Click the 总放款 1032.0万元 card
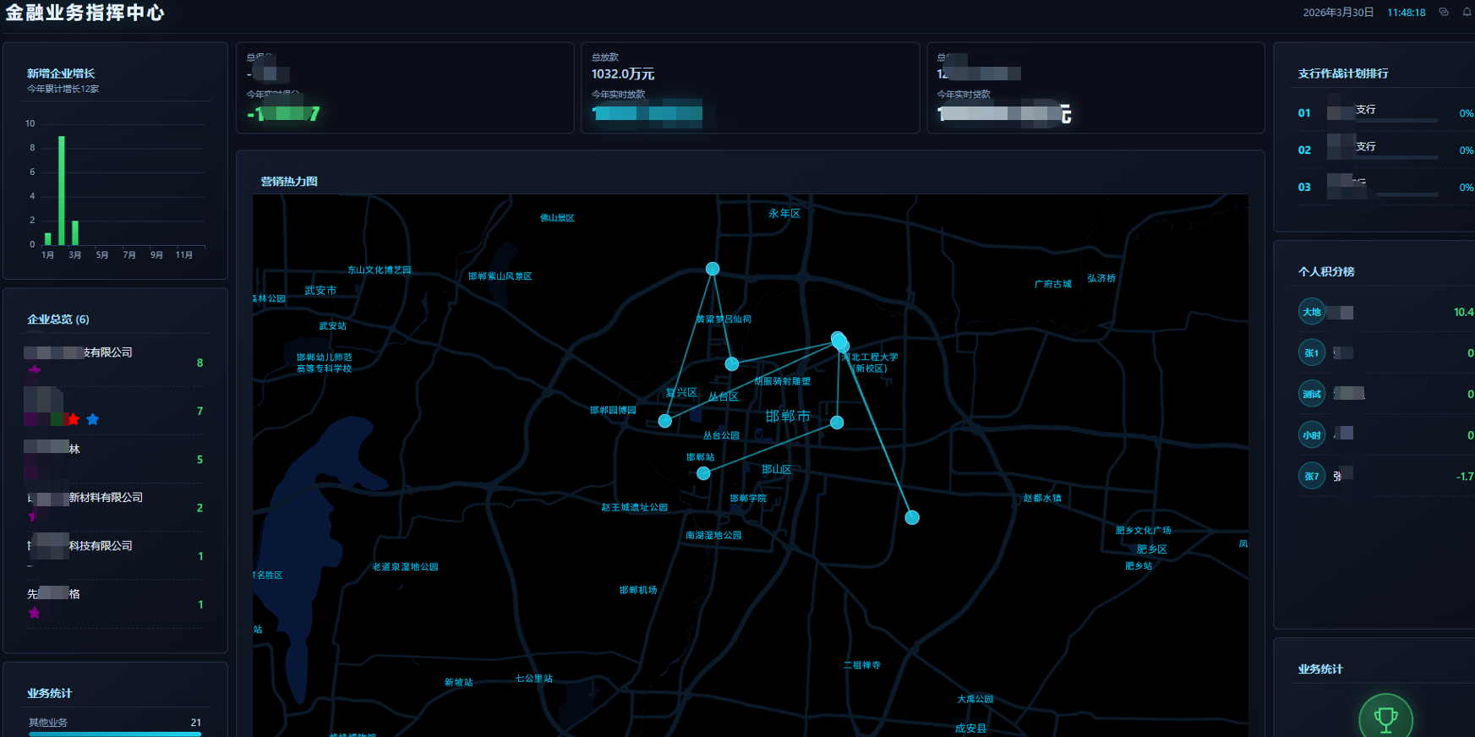This screenshot has height=737, width=1475. pyautogui.click(x=750, y=88)
